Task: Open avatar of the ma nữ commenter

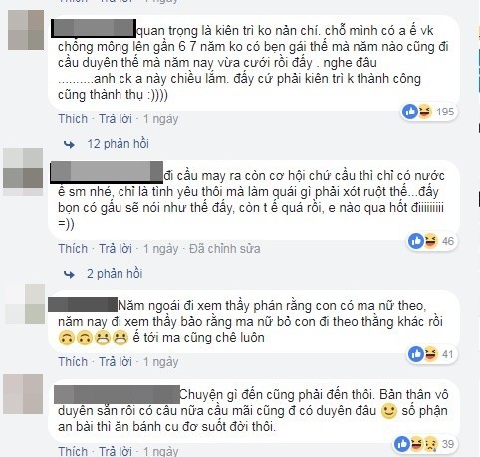Action: click(x=25, y=304)
